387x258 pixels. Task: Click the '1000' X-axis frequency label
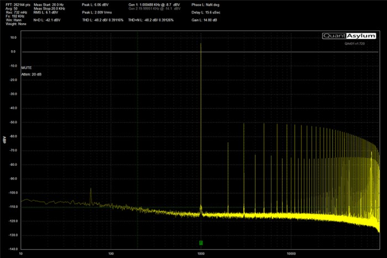[x=201, y=254]
